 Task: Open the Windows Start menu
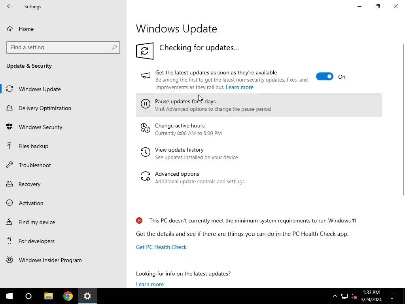click(x=9, y=296)
